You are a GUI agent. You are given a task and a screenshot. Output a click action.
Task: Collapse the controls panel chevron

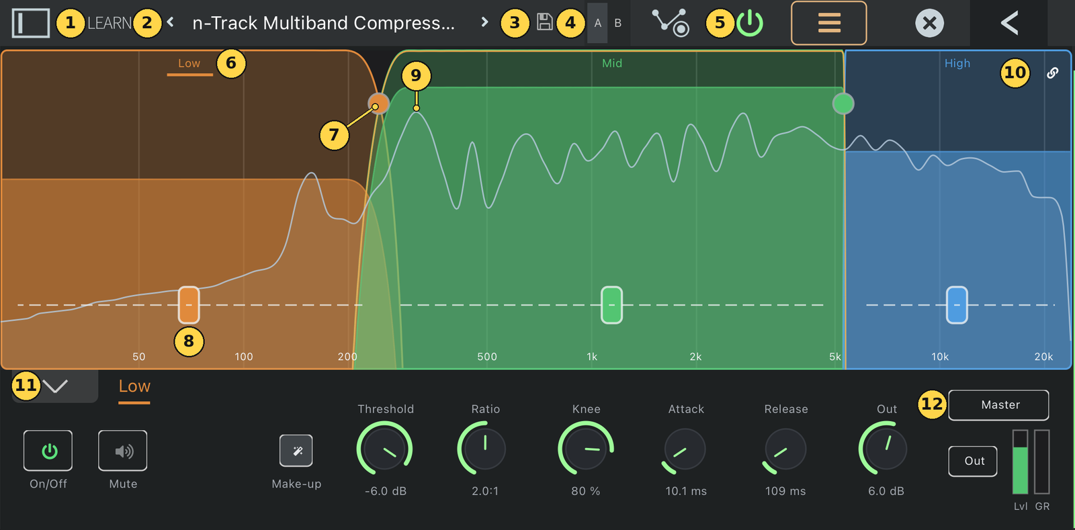coord(55,386)
